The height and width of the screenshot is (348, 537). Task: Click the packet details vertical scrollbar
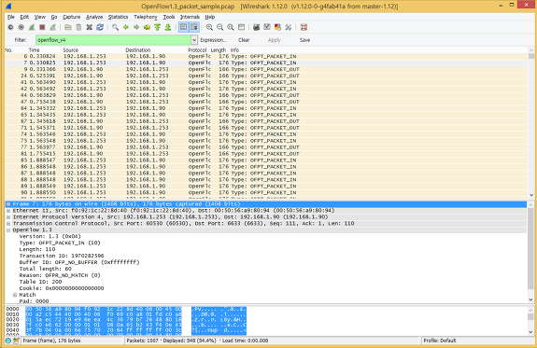tap(531, 252)
